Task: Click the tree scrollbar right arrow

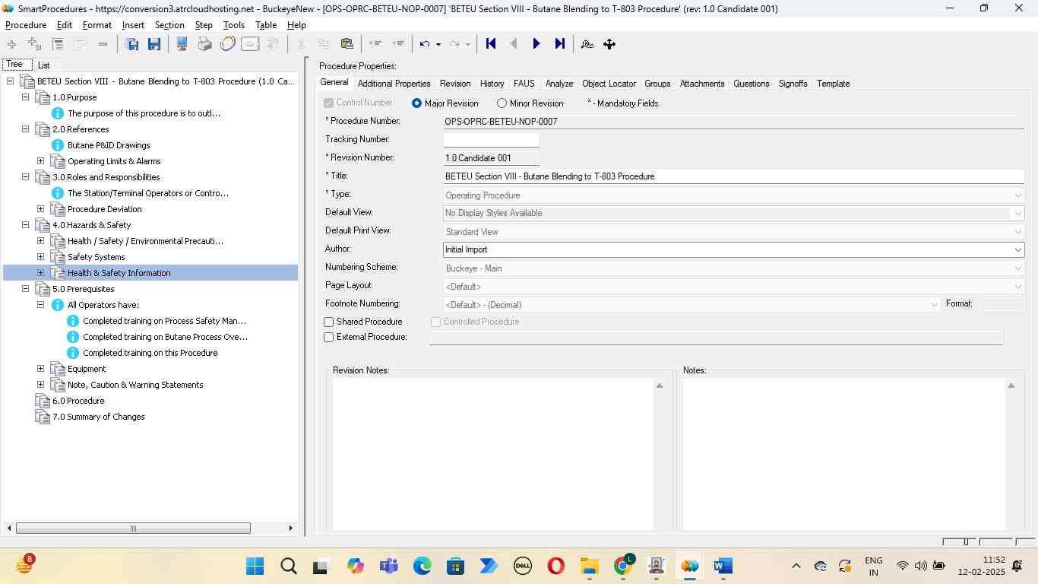Action: (290, 528)
